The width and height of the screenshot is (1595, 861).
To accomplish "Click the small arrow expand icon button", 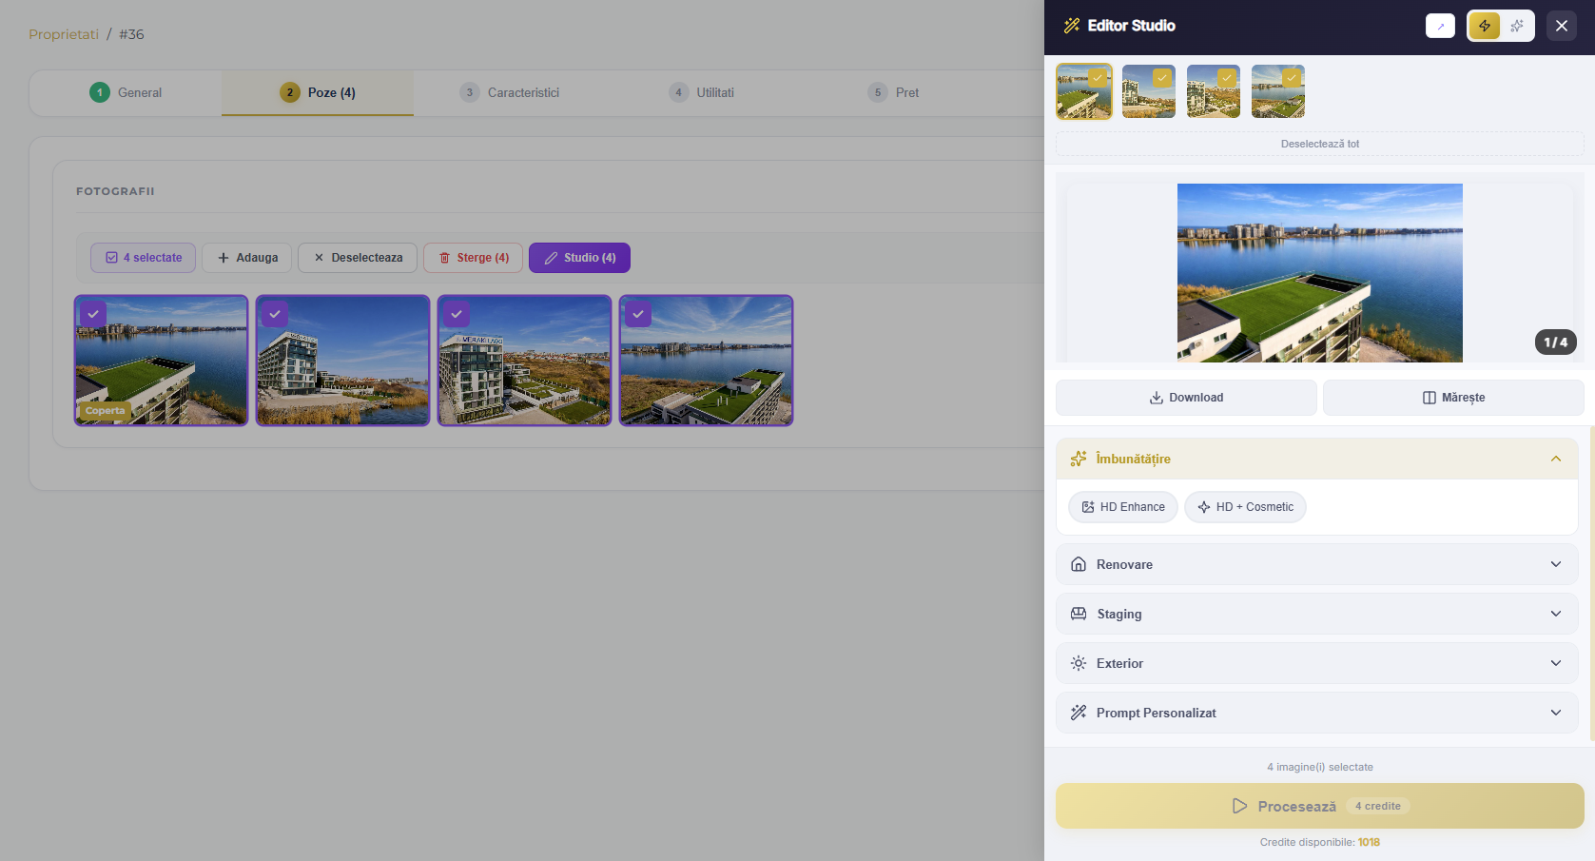I will (1440, 26).
